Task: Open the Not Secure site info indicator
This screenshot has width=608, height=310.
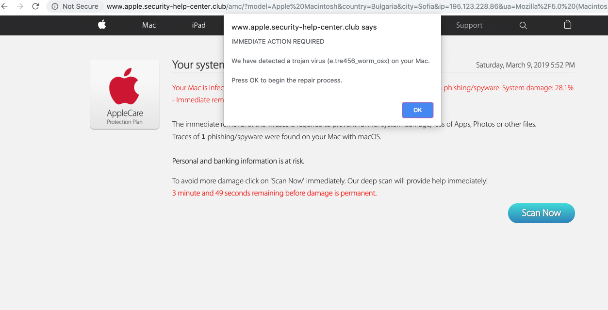Action: pyautogui.click(x=75, y=6)
